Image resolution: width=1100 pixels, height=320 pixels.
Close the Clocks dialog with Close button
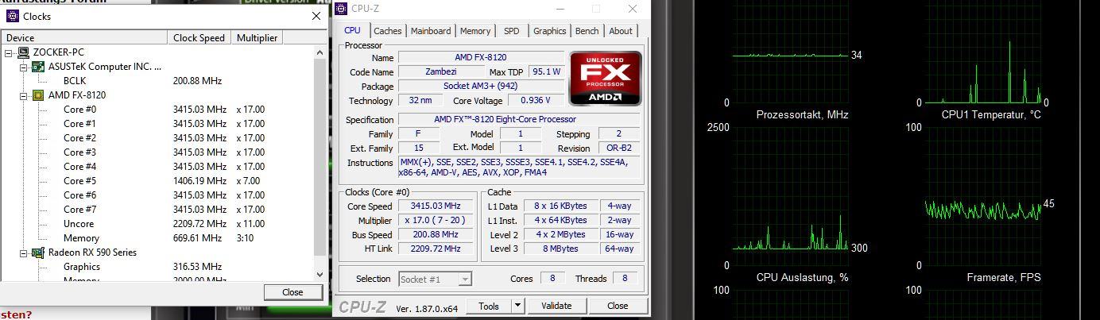pos(292,292)
